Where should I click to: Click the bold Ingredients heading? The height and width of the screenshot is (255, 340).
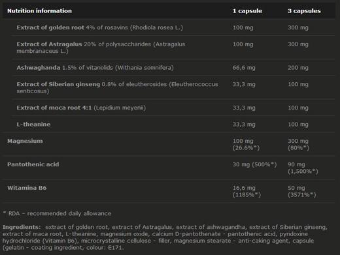point(22,227)
